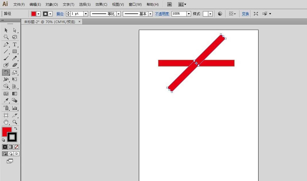
Task: Close the 未标题-2 document tab
Action: coord(79,22)
